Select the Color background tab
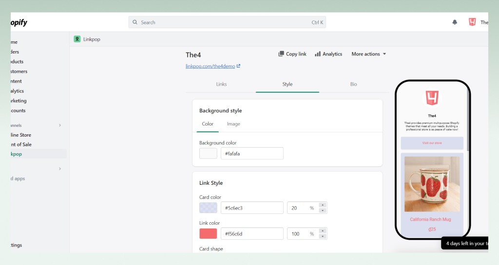 [x=208, y=124]
